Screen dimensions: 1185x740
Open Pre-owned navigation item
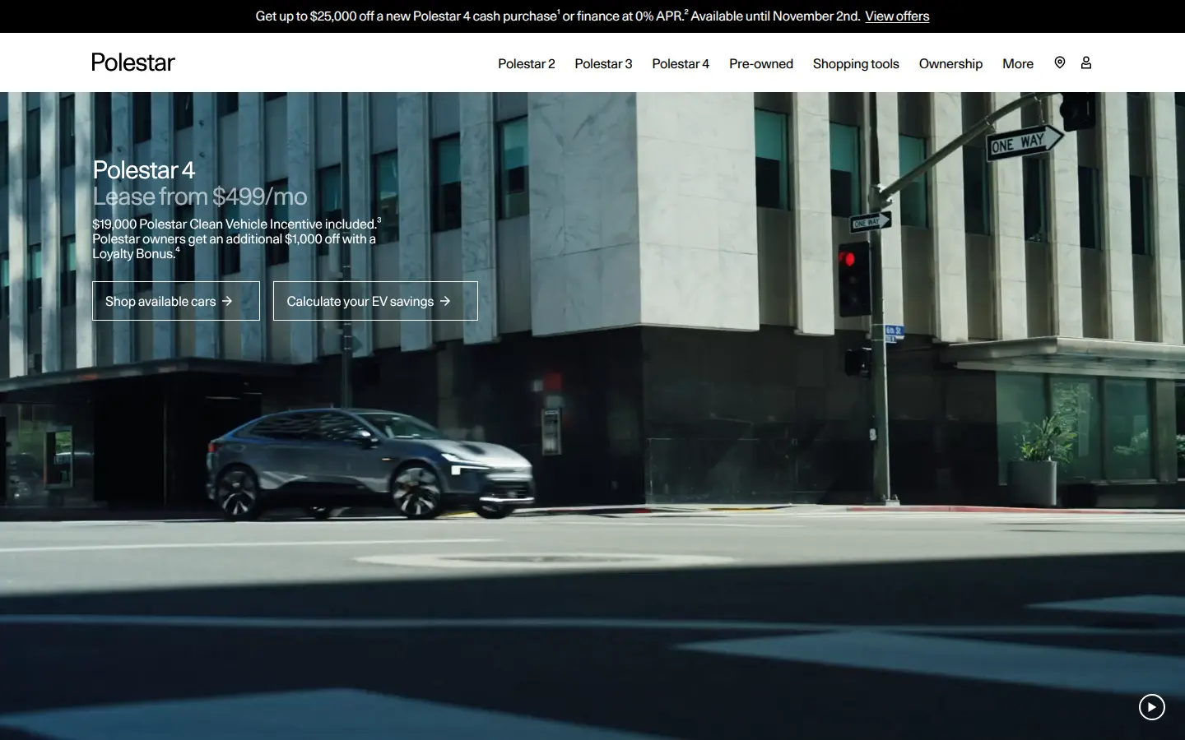point(761,64)
